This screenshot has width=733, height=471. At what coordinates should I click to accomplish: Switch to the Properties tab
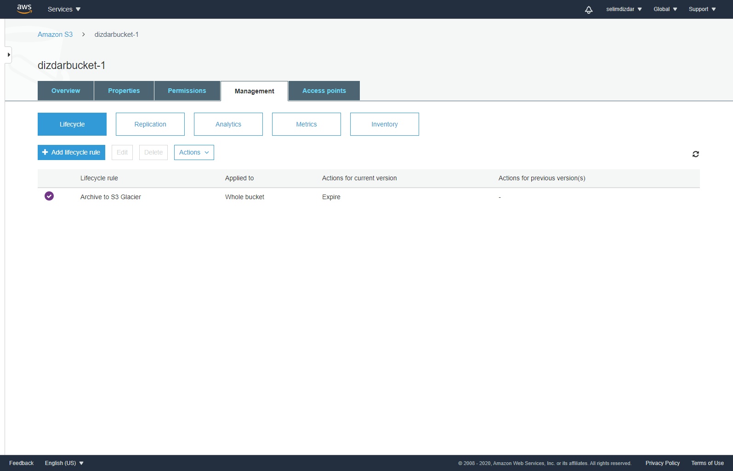pos(124,91)
